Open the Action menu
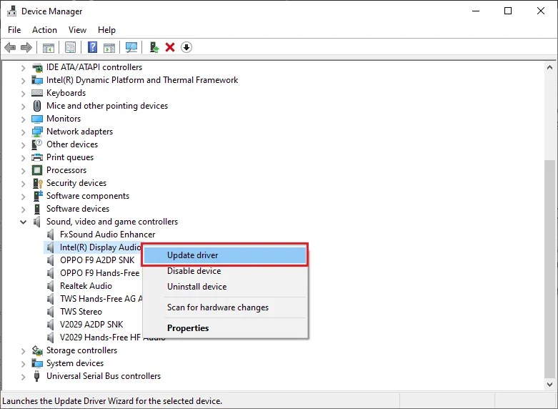This screenshot has width=558, height=409. click(x=44, y=29)
